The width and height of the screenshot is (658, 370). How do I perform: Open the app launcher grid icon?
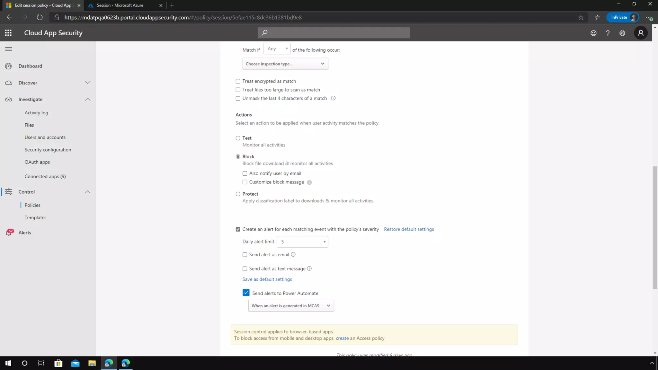coord(8,33)
